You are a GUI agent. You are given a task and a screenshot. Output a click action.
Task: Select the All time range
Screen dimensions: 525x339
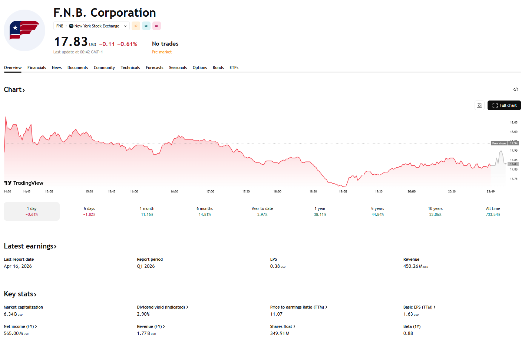point(493,211)
